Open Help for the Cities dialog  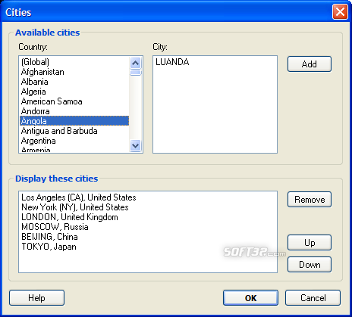[36, 298]
